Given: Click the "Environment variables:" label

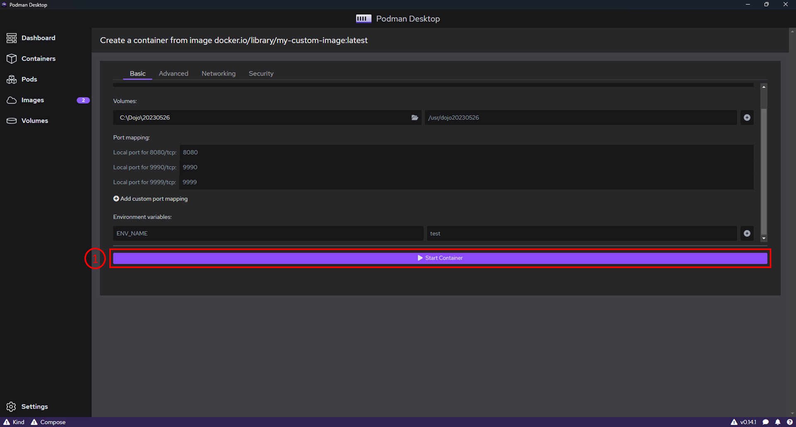Looking at the screenshot, I should 142,217.
